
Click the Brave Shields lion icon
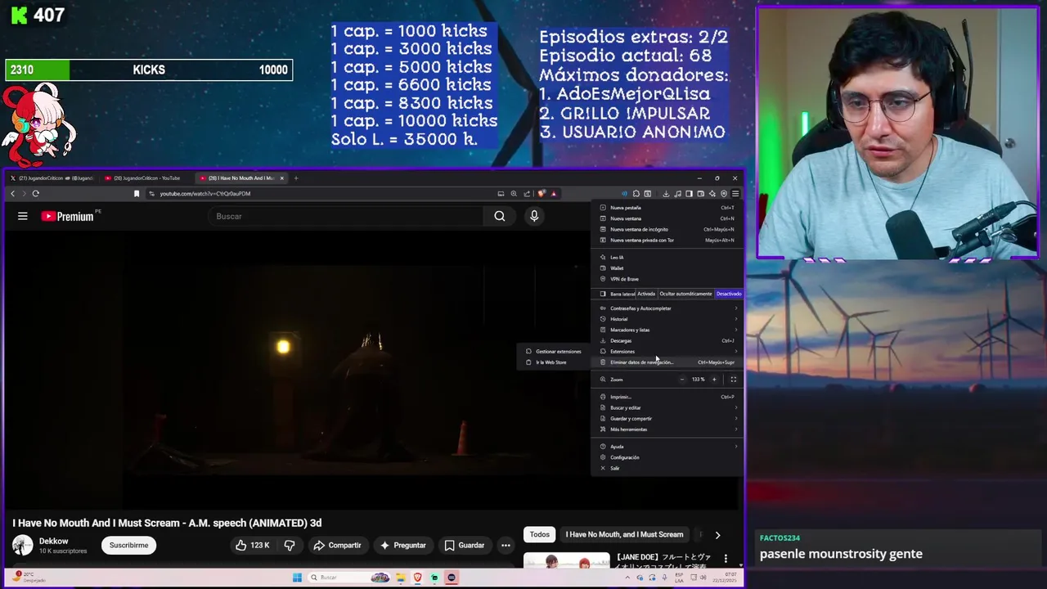point(541,194)
